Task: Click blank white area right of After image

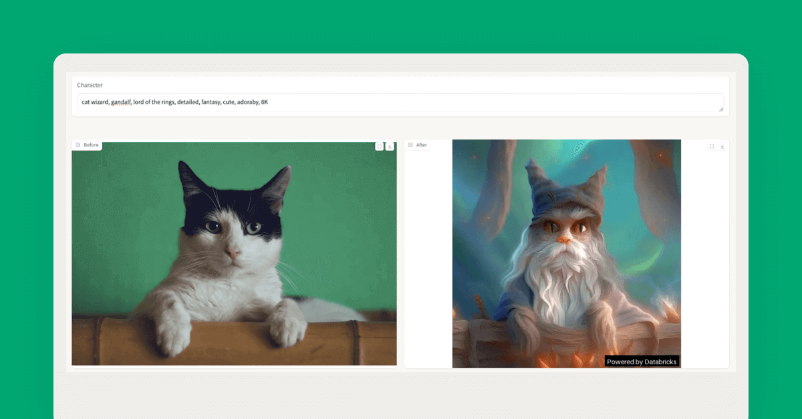Action: pos(704,267)
